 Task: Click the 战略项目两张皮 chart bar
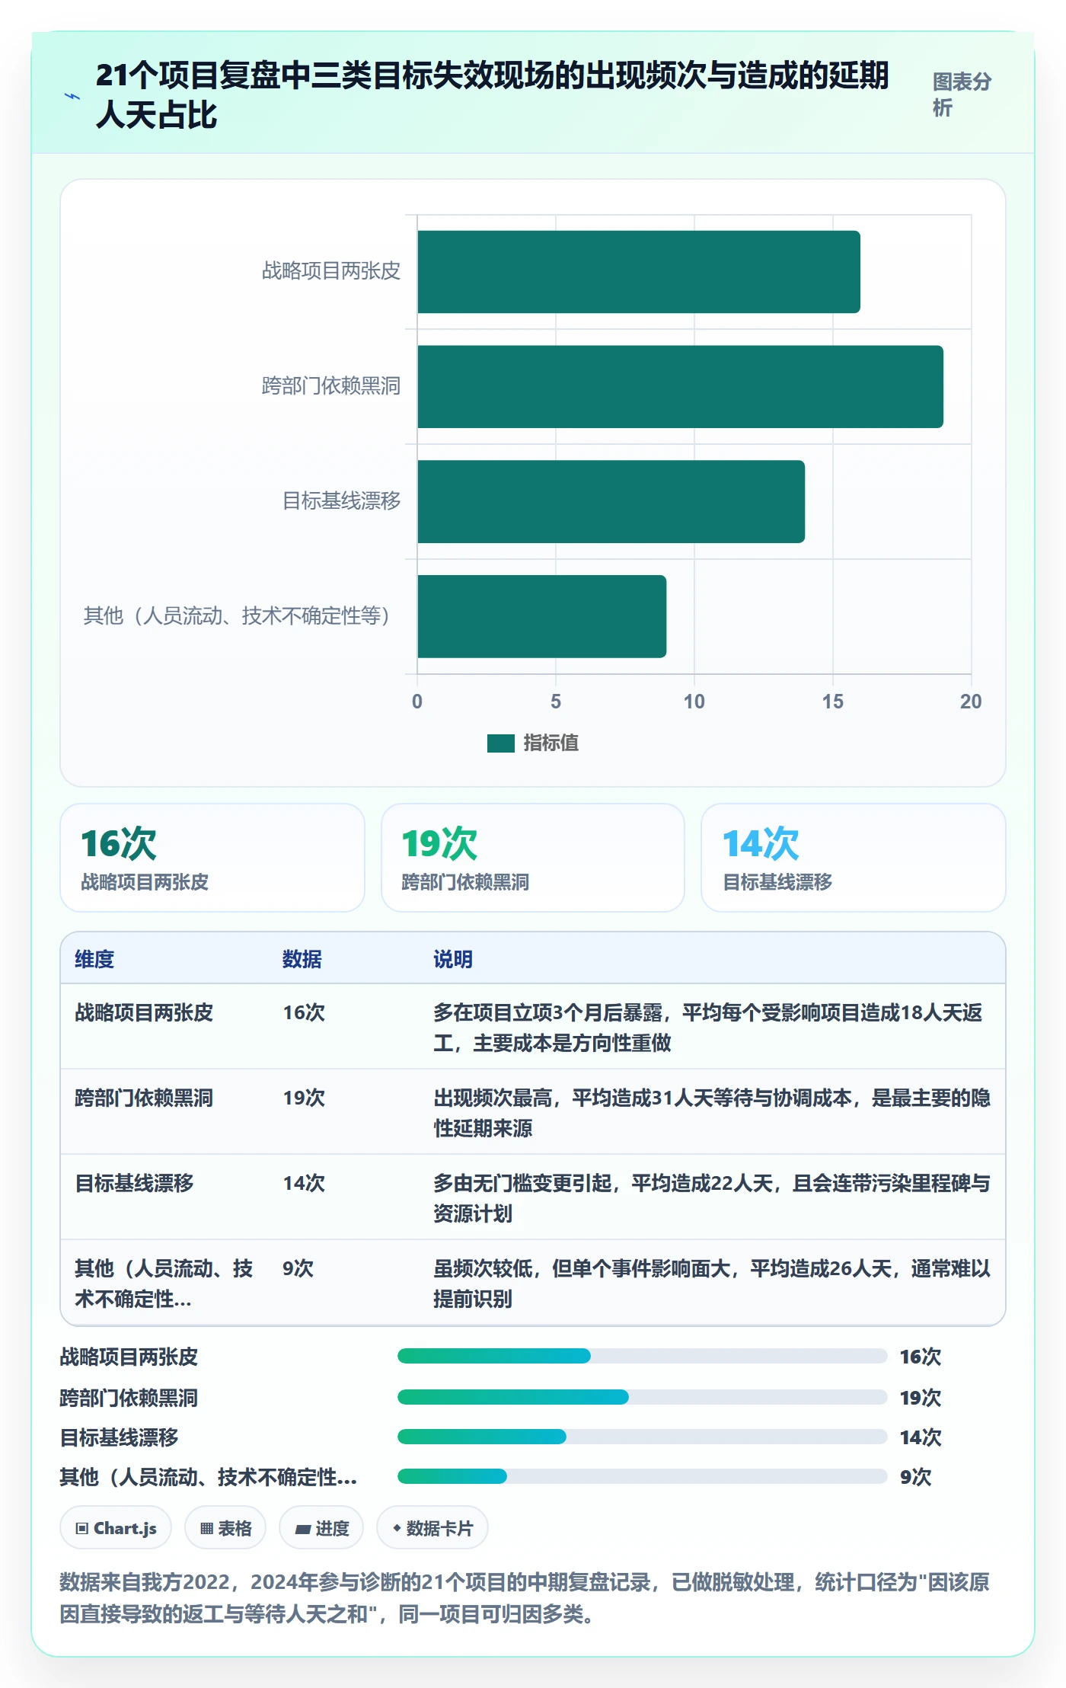[639, 272]
